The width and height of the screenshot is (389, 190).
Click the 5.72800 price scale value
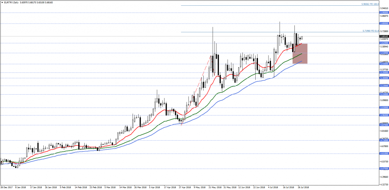[384, 31]
